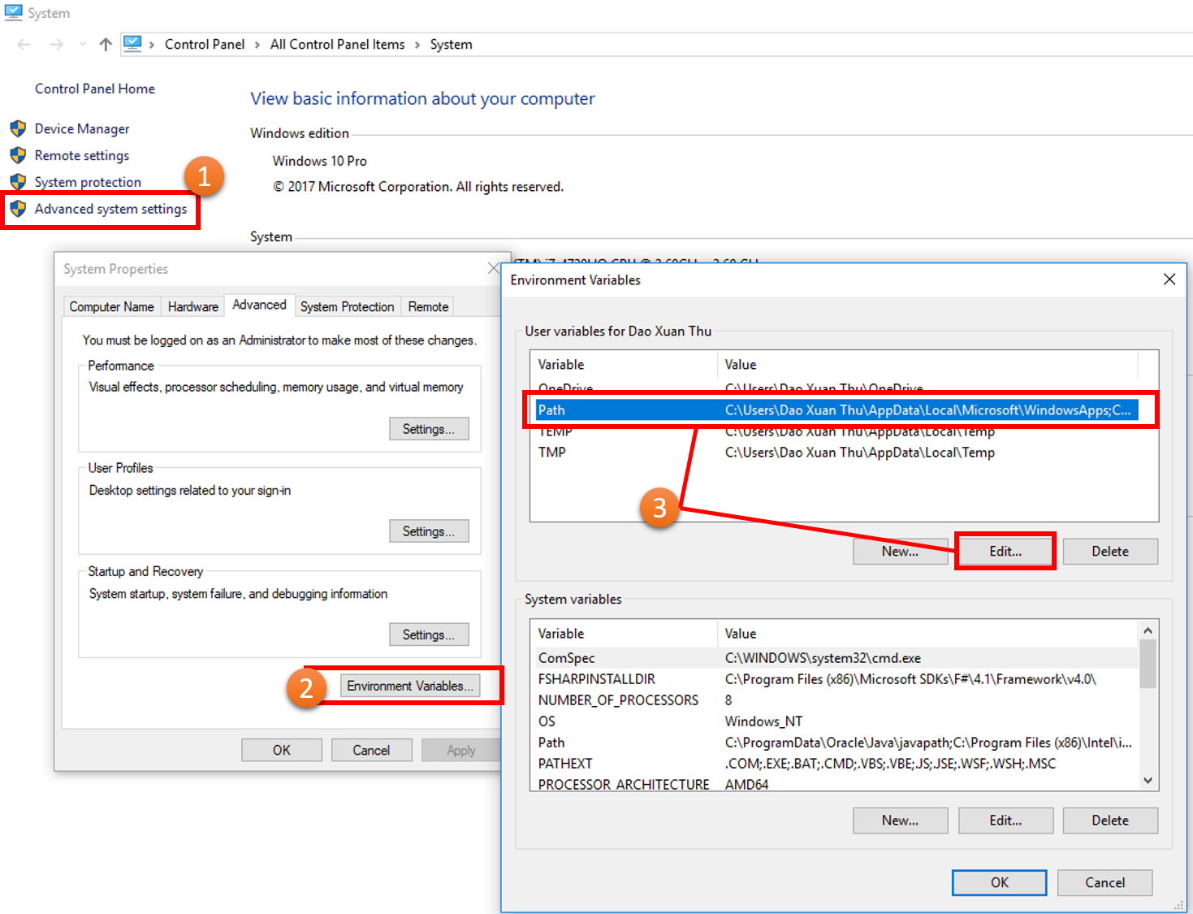The image size is (1193, 914).
Task: Click Edit under User variables
Action: (x=1005, y=551)
